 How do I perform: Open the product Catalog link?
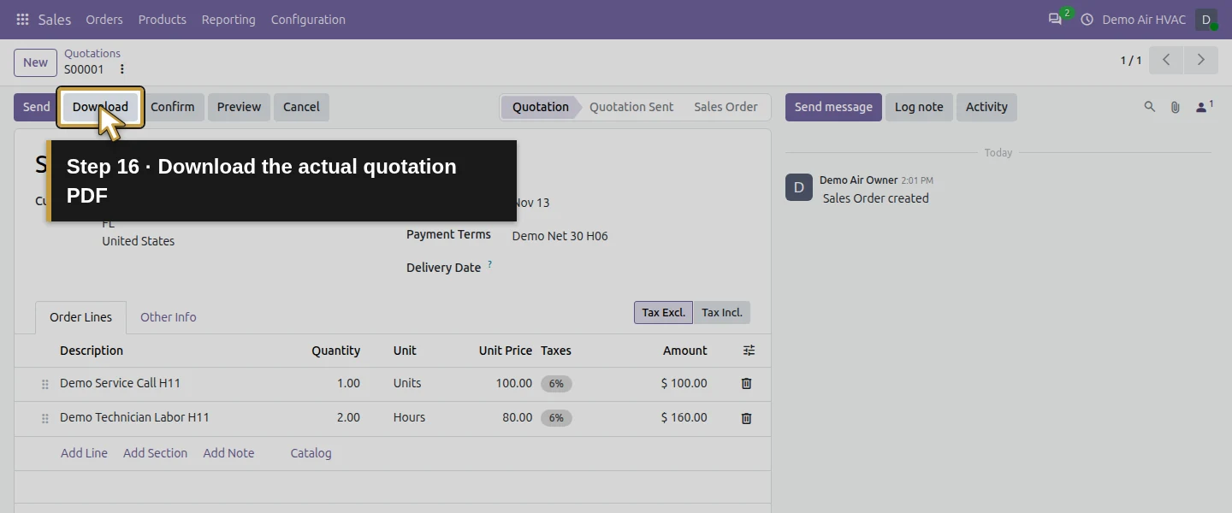[311, 453]
